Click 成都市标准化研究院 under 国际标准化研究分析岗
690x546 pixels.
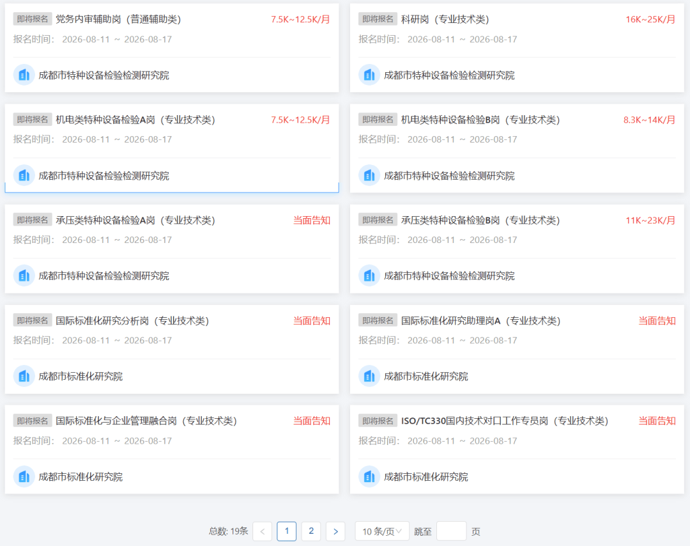point(80,377)
